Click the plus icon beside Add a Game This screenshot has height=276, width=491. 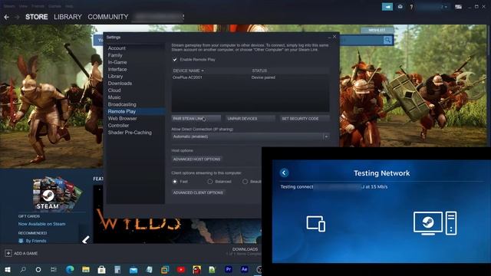[8, 253]
